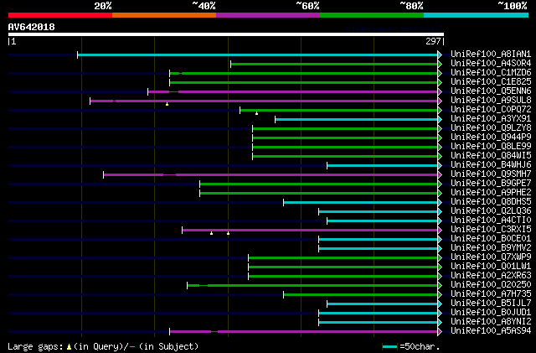Open hit UniRef100_B0JUD1

point(491,313)
